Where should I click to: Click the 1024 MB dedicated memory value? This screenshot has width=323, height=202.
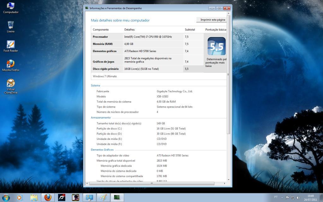pyautogui.click(x=162, y=166)
